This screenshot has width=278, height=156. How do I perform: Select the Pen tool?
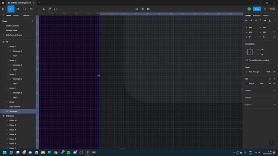(x=31, y=9)
